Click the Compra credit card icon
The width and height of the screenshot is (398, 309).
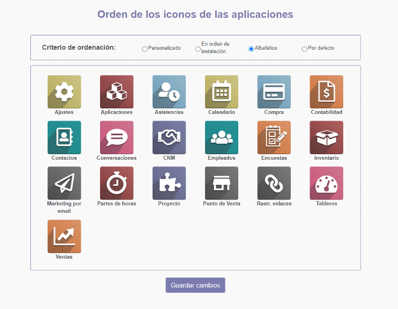[x=274, y=92]
